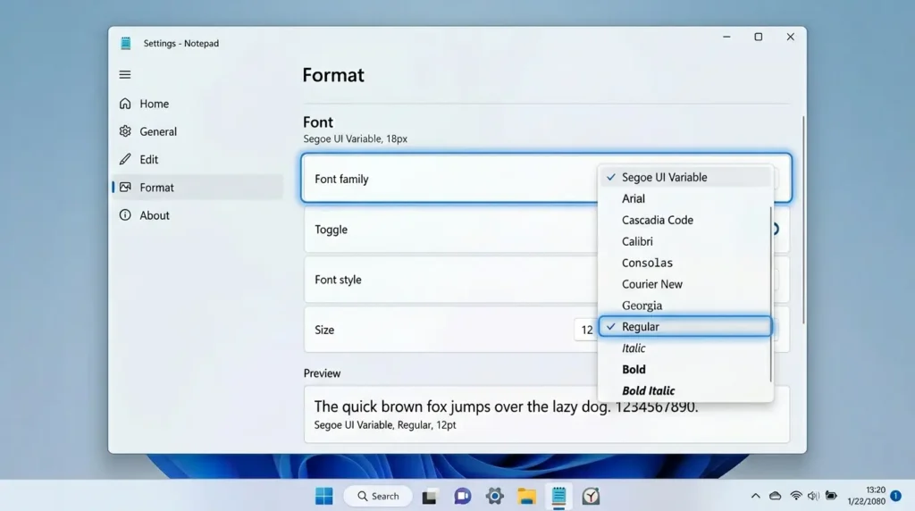Click the OneDrive cloud tray icon
Viewport: 915px width, 511px height.
tap(775, 497)
